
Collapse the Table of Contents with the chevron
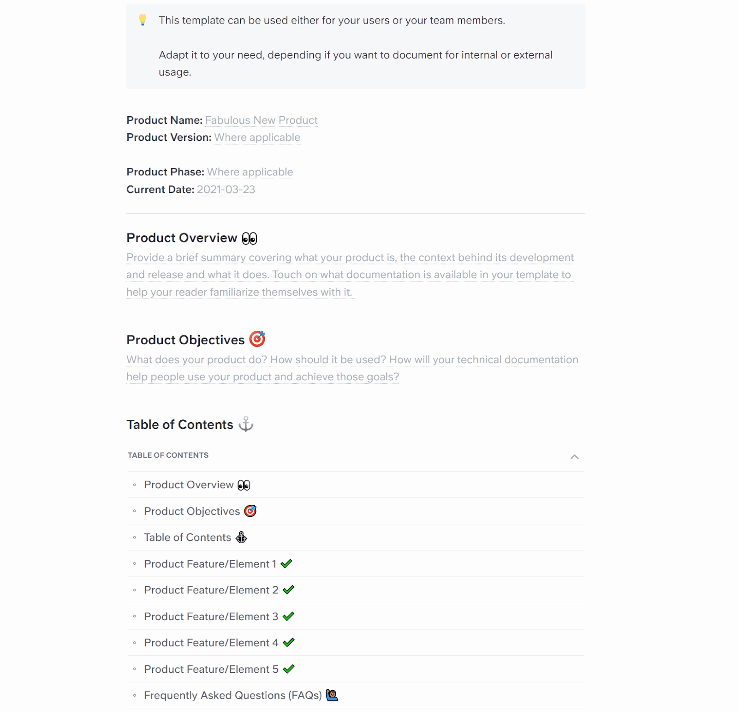pyautogui.click(x=574, y=457)
